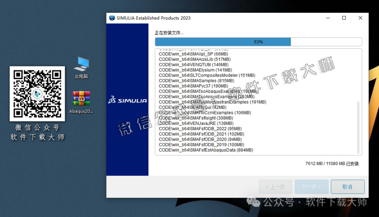Click the WeChat QR code on the desktop
This screenshot has height=217, width=379.
pos(37,93)
